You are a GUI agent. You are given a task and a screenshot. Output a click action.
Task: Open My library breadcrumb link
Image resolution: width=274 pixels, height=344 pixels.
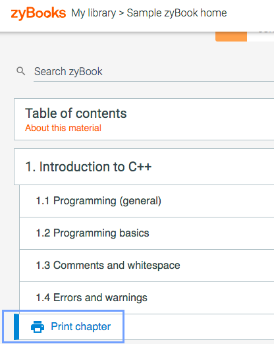click(x=94, y=13)
